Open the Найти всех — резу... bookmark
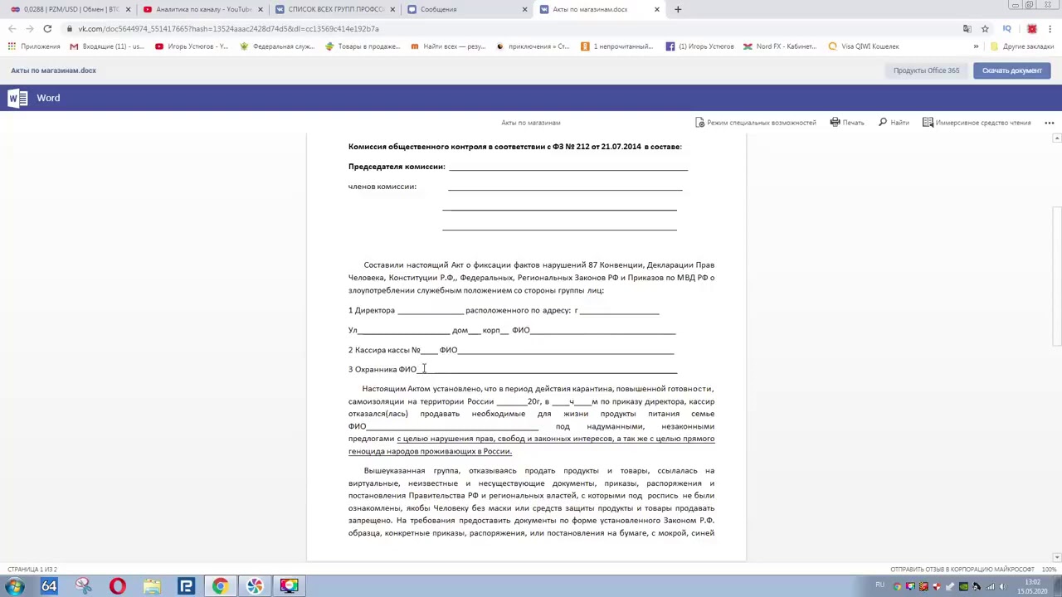Screen dimensions: 1062x597 click(x=448, y=46)
